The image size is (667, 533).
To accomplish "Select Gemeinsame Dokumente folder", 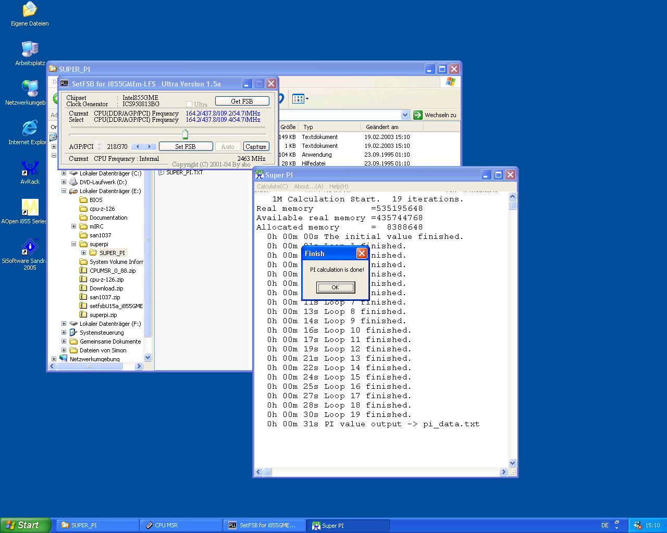I will point(110,341).
